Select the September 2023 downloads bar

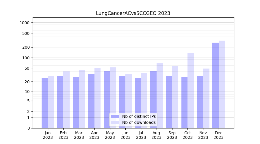point(175,97)
